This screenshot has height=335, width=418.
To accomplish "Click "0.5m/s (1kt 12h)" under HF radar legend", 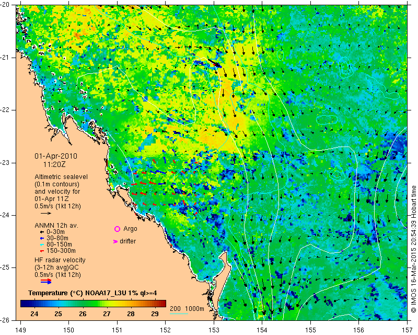I will tap(57, 275).
